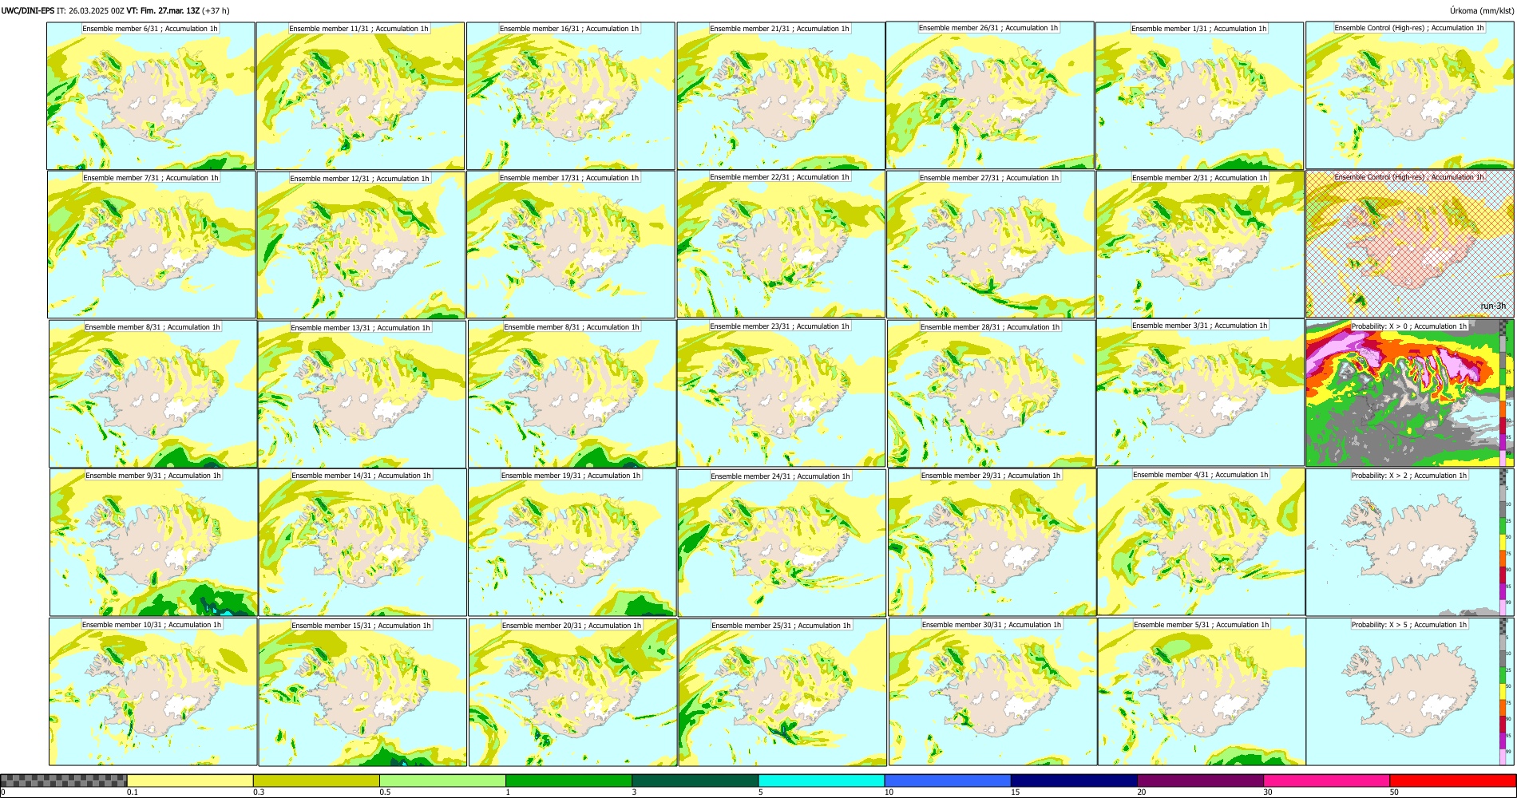Click the 'UWC/DINI-EPS' header title text

pyautogui.click(x=28, y=10)
